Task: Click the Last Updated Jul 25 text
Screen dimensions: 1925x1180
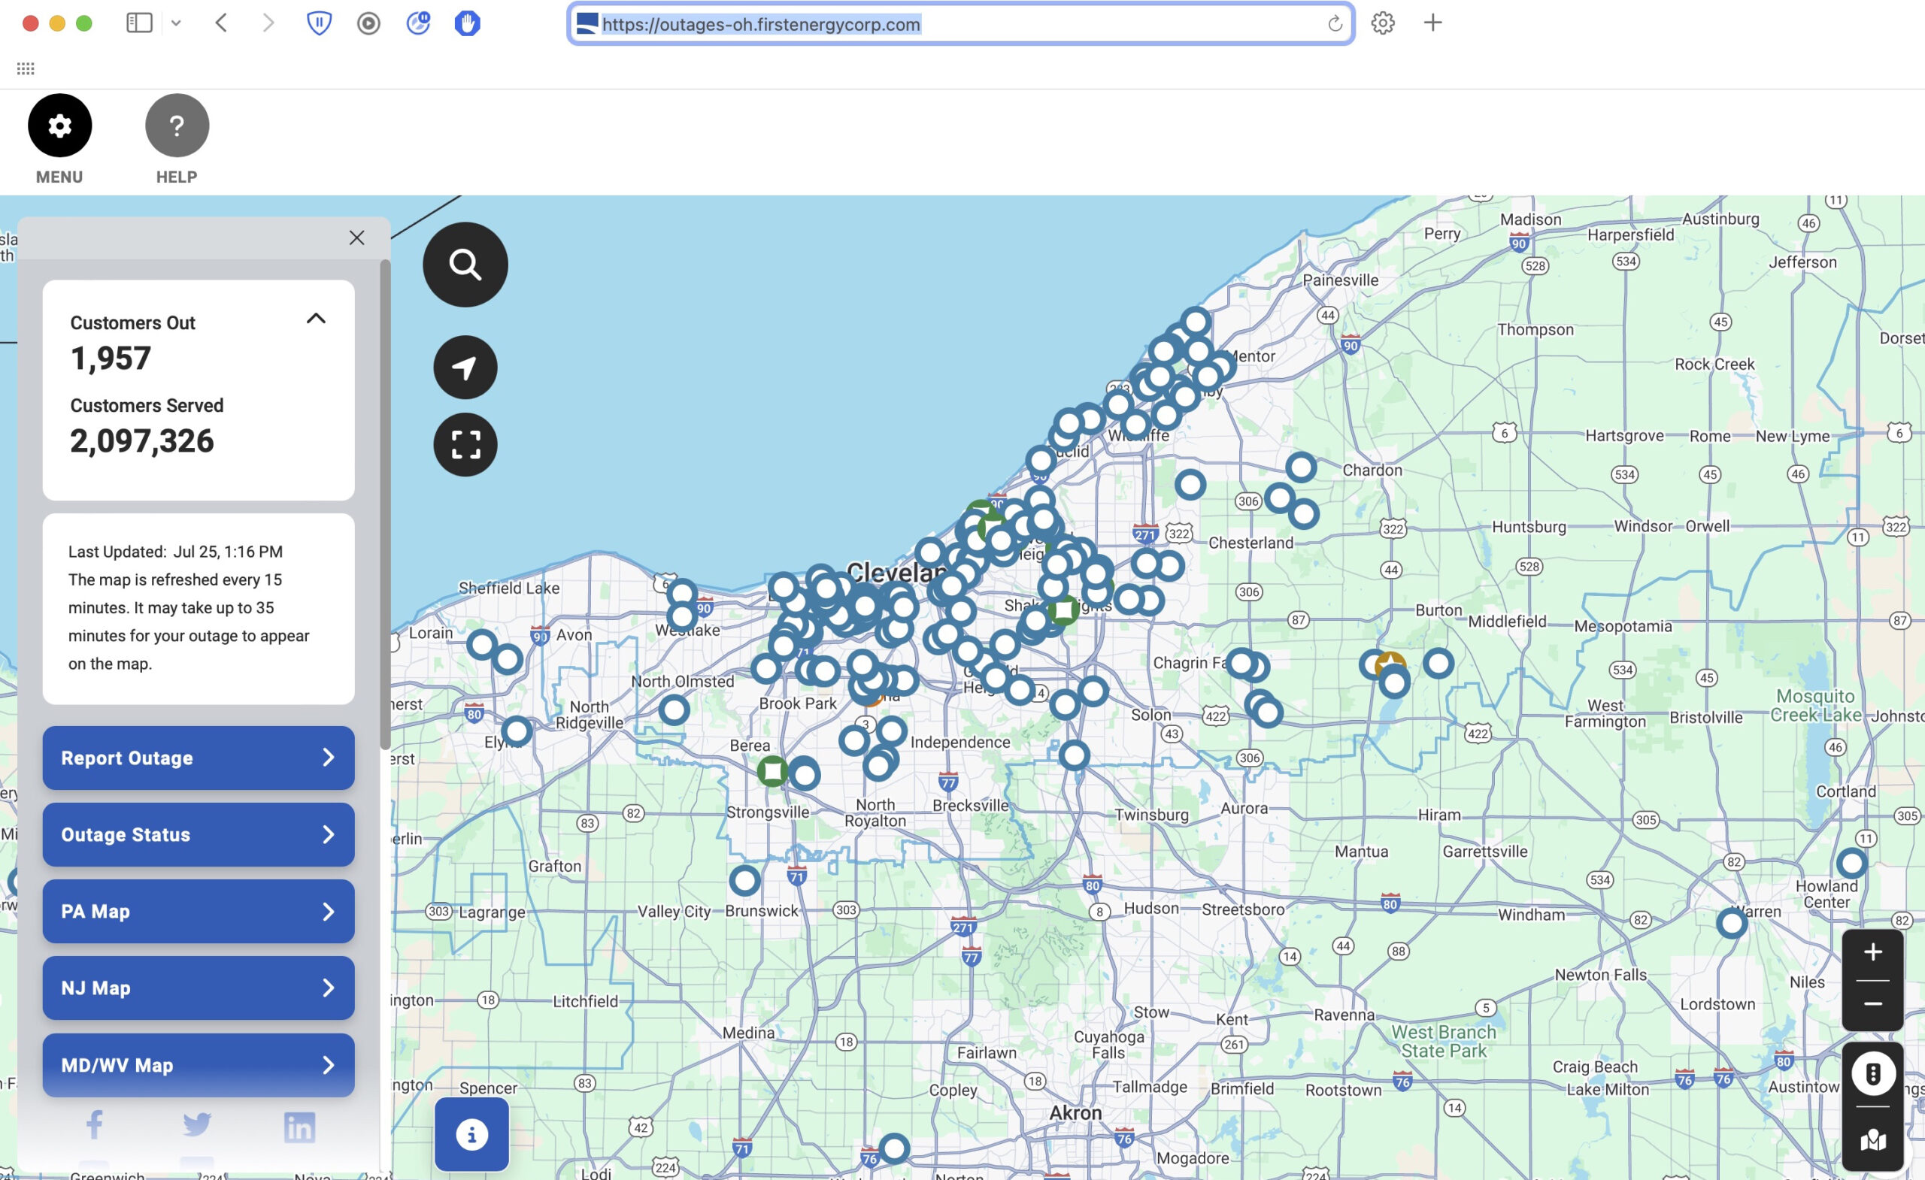Action: point(175,552)
